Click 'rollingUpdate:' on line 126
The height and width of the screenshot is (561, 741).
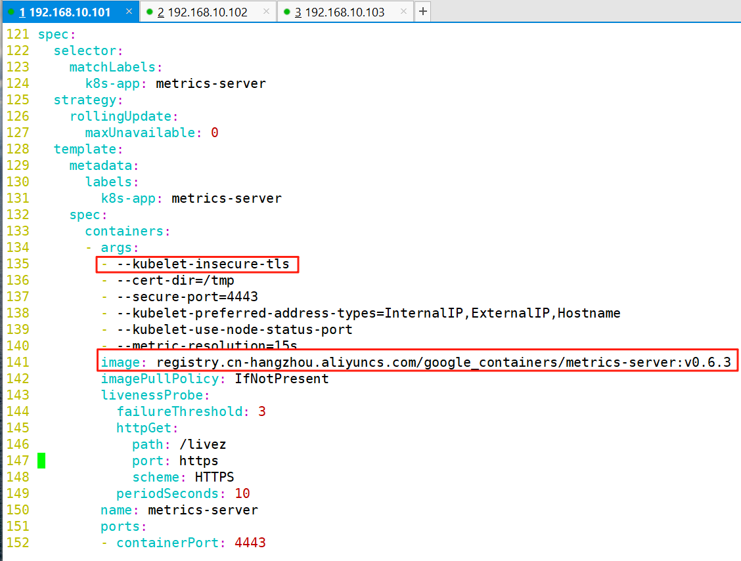[x=123, y=117]
